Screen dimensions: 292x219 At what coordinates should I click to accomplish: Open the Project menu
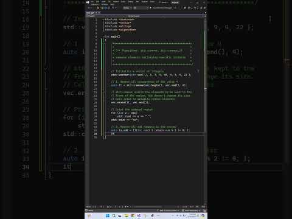pos(116,2)
